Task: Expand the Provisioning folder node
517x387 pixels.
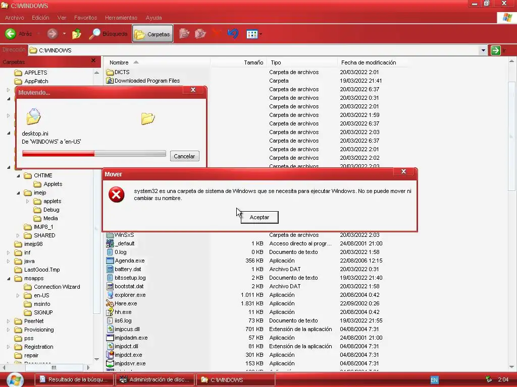Action: pyautogui.click(x=8, y=330)
